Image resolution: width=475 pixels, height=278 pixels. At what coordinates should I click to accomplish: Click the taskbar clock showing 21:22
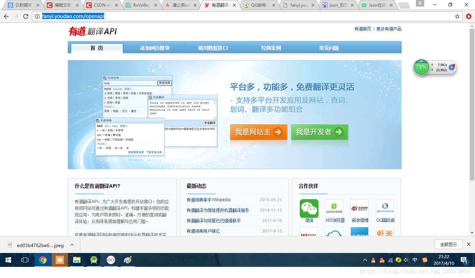(x=443, y=260)
